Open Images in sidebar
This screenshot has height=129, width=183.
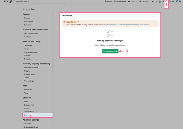pyautogui.click(x=26, y=49)
